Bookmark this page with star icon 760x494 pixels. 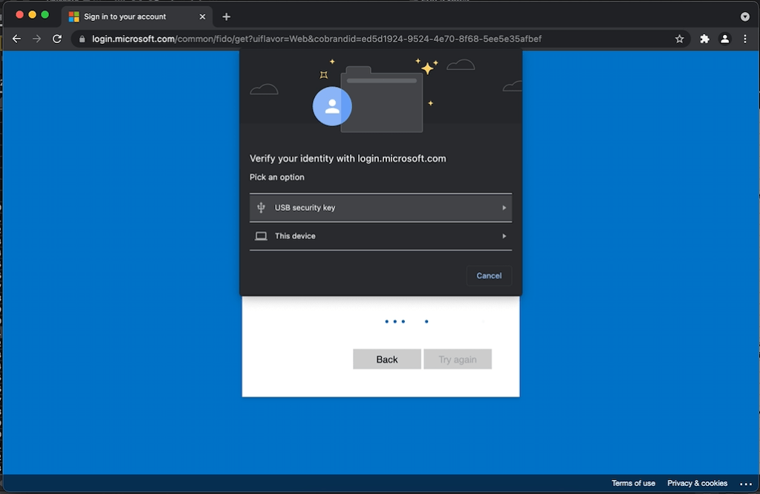679,39
